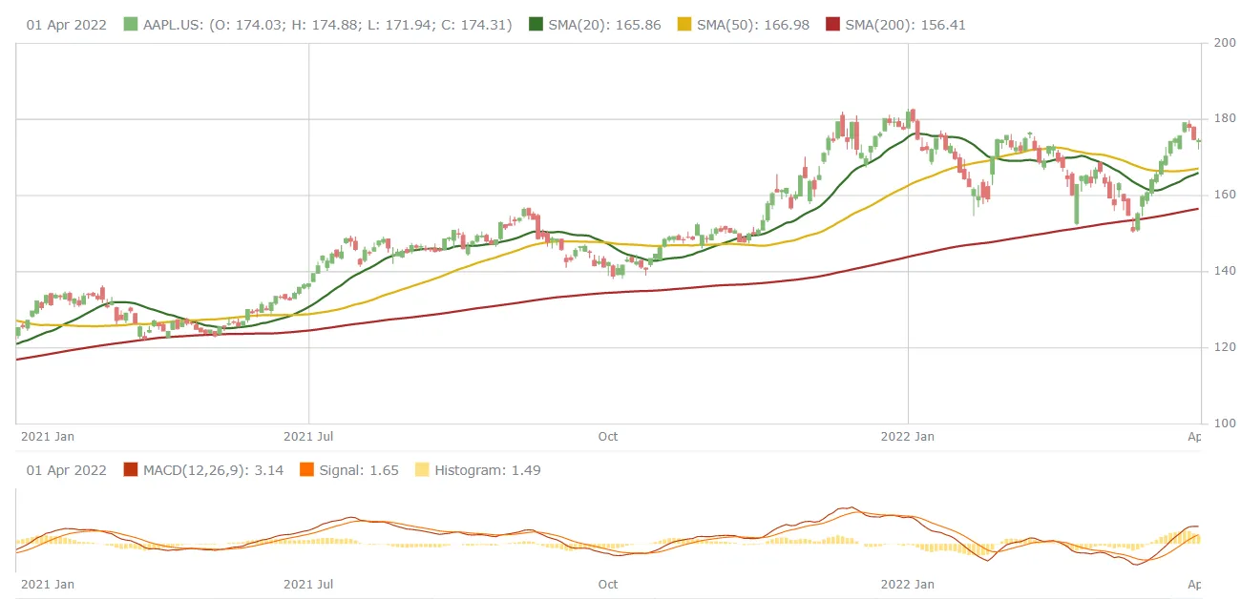Click the Oct label on MACD panel axis
1241x599 pixels.
tap(608, 584)
